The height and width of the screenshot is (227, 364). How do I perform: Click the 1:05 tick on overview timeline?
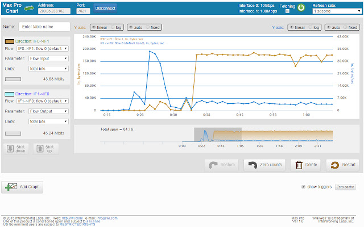(x=240, y=146)
